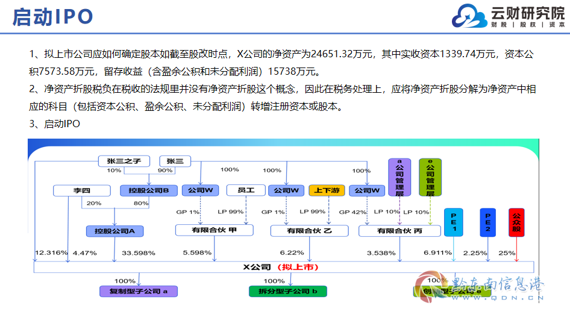570x317 pixels.
Task: Click the text line starting 2、净资产折股税负
Action: [x=283, y=89]
